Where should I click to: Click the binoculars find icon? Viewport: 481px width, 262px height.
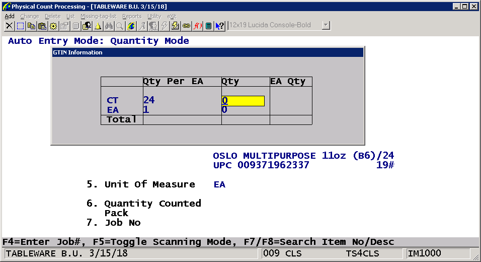109,26
